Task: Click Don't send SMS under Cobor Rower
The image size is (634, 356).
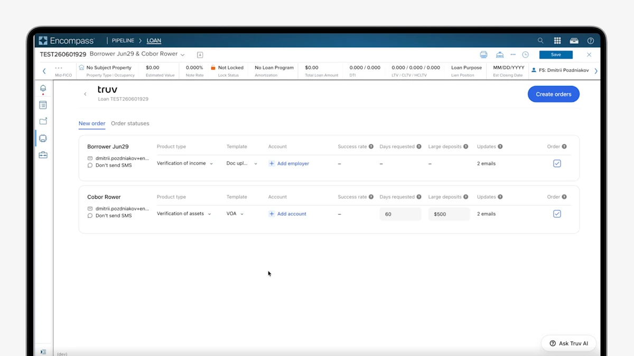Action: 114,216
